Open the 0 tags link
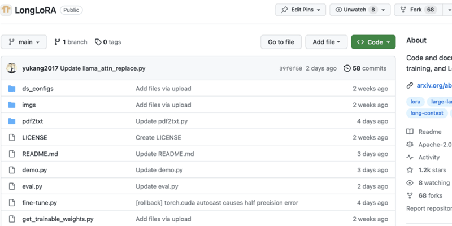 [x=108, y=42]
